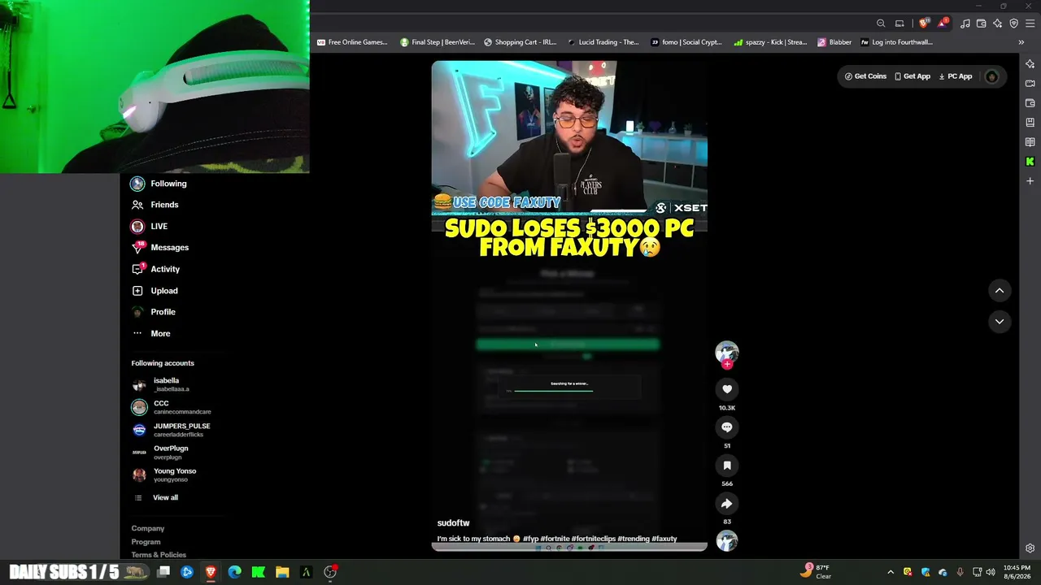This screenshot has width=1041, height=585.
Task: Share the video using the arrow icon
Action: 727,504
